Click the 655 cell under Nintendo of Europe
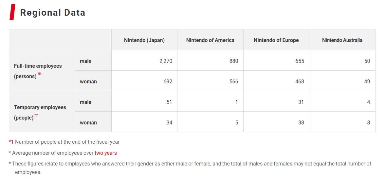 (x=276, y=61)
